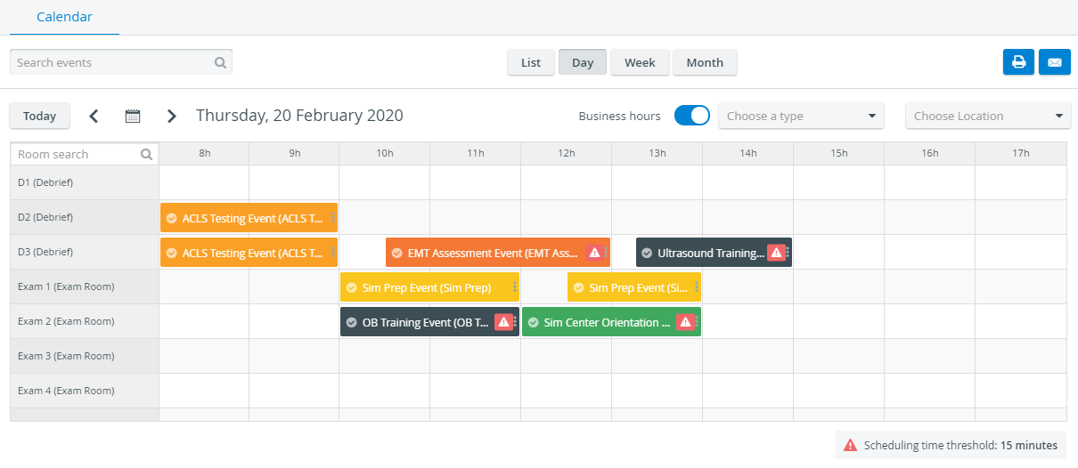Open the Choose Location dropdown
Image resolution: width=1078 pixels, height=468 pixels.
point(988,116)
